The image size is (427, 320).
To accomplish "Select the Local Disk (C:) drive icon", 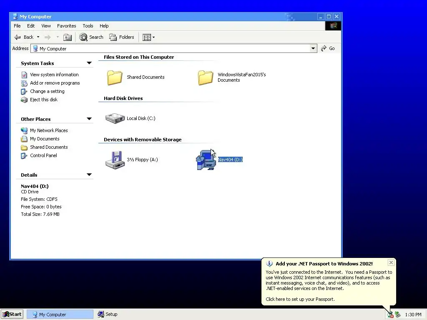I will pyautogui.click(x=115, y=118).
